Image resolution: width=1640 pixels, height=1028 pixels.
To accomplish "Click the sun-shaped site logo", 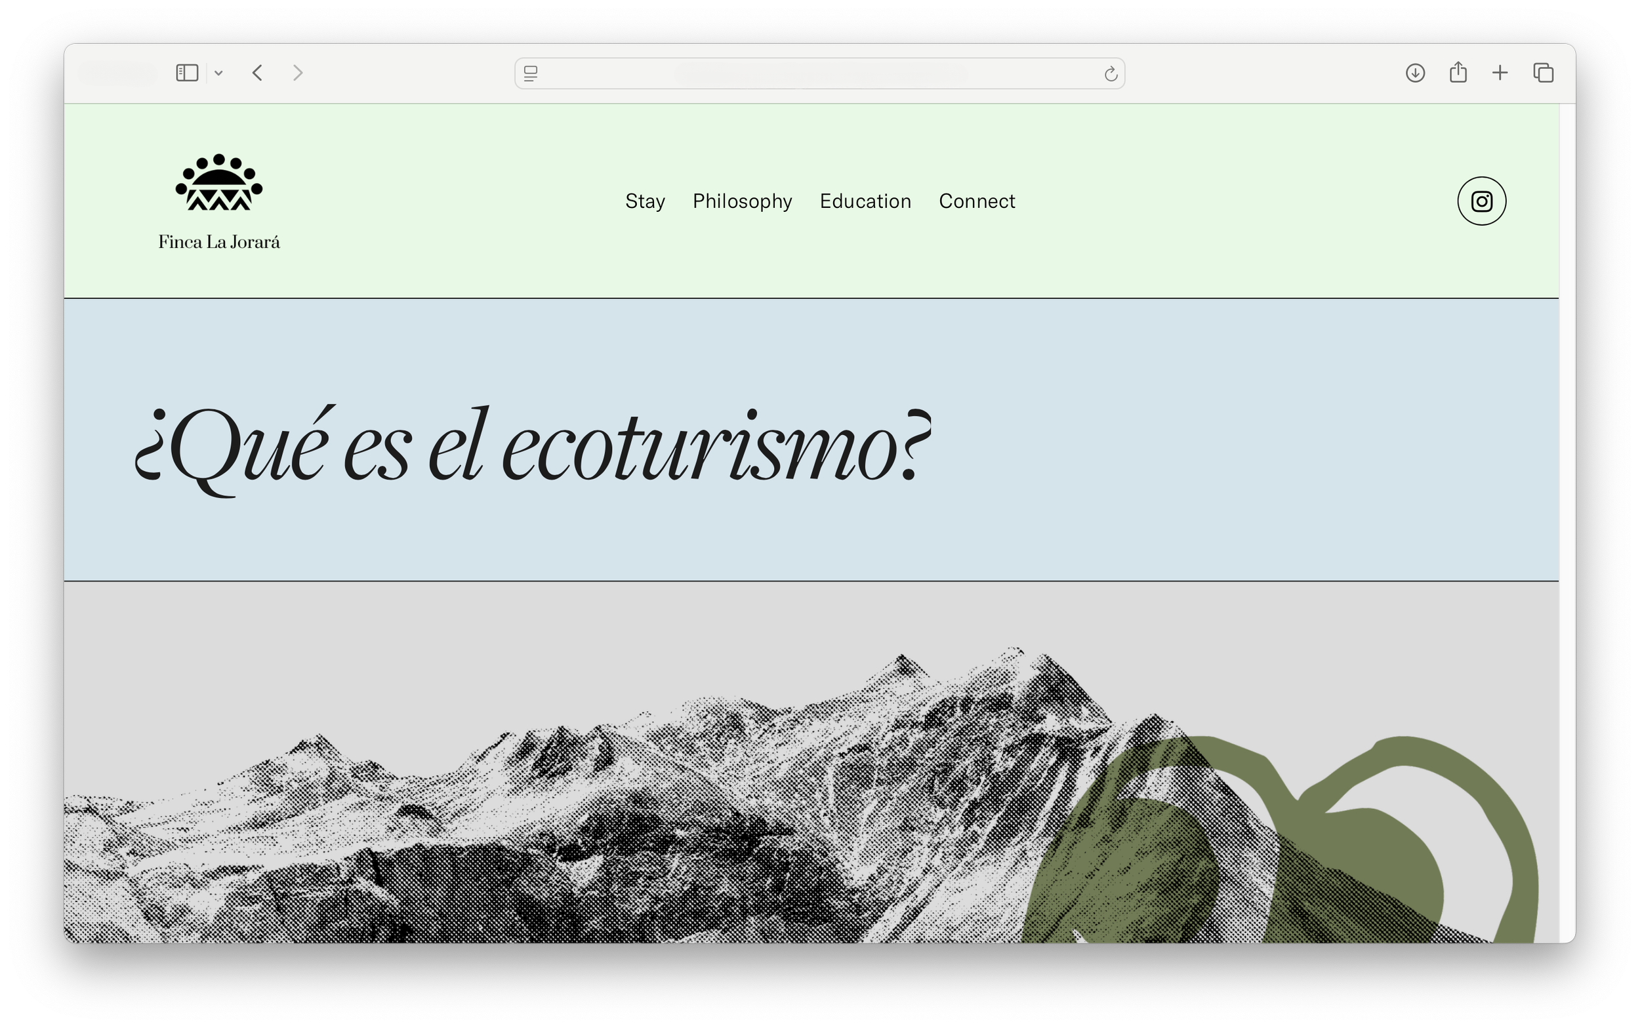I will (x=219, y=182).
